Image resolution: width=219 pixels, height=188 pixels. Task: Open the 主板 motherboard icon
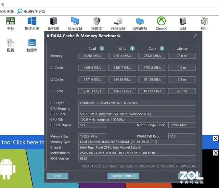11,21
